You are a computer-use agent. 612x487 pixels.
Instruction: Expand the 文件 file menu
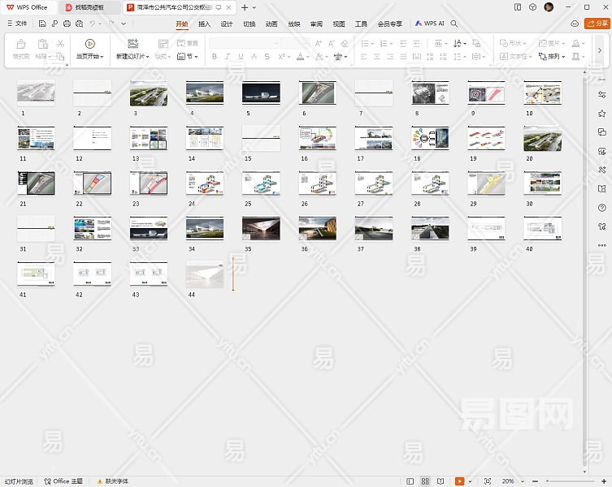coord(16,24)
